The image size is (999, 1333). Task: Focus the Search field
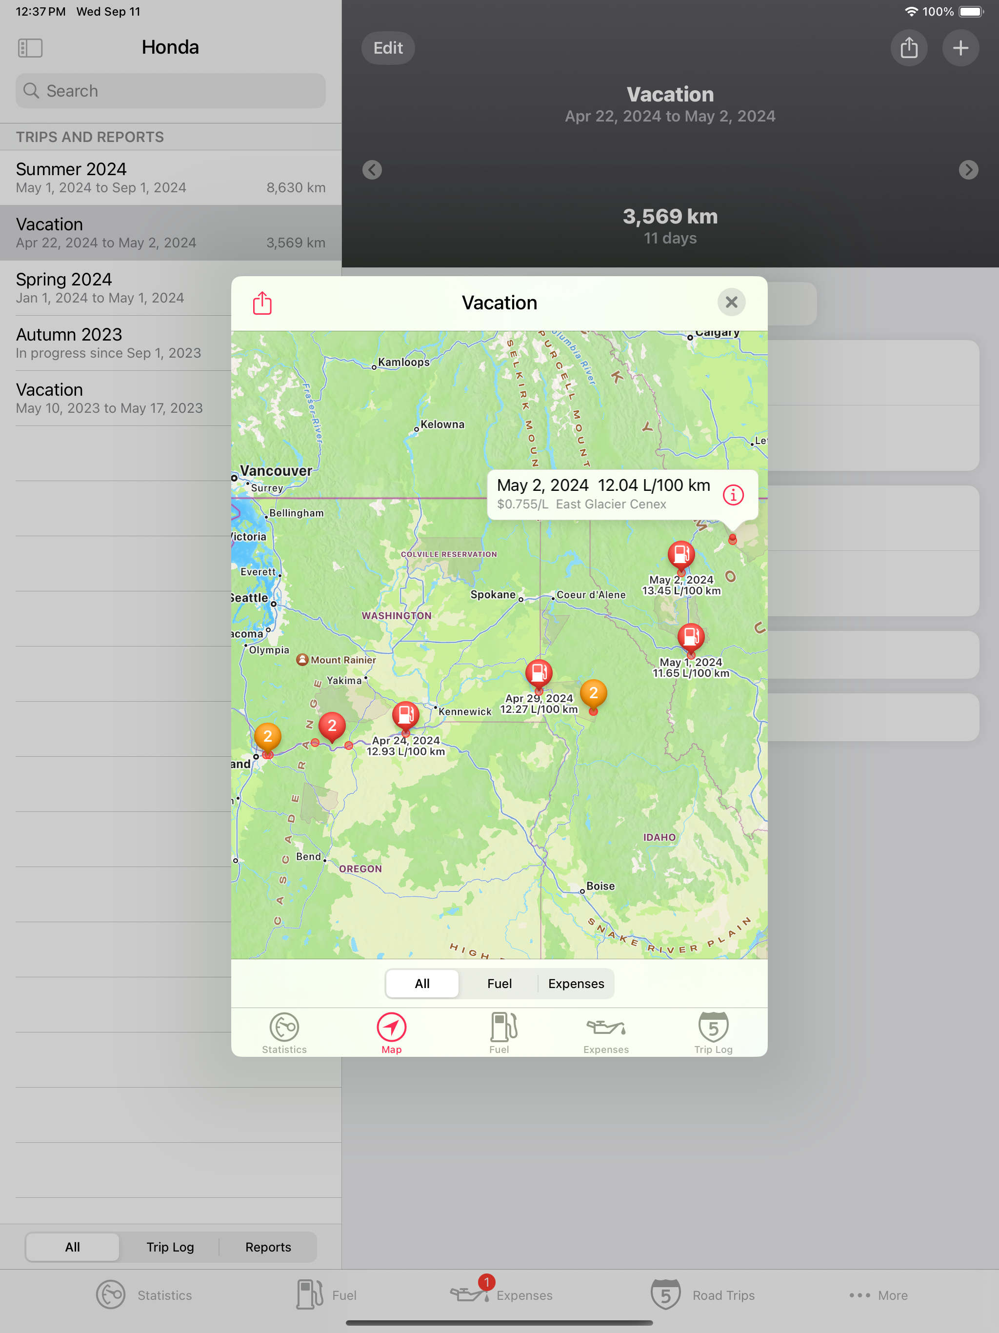click(171, 91)
